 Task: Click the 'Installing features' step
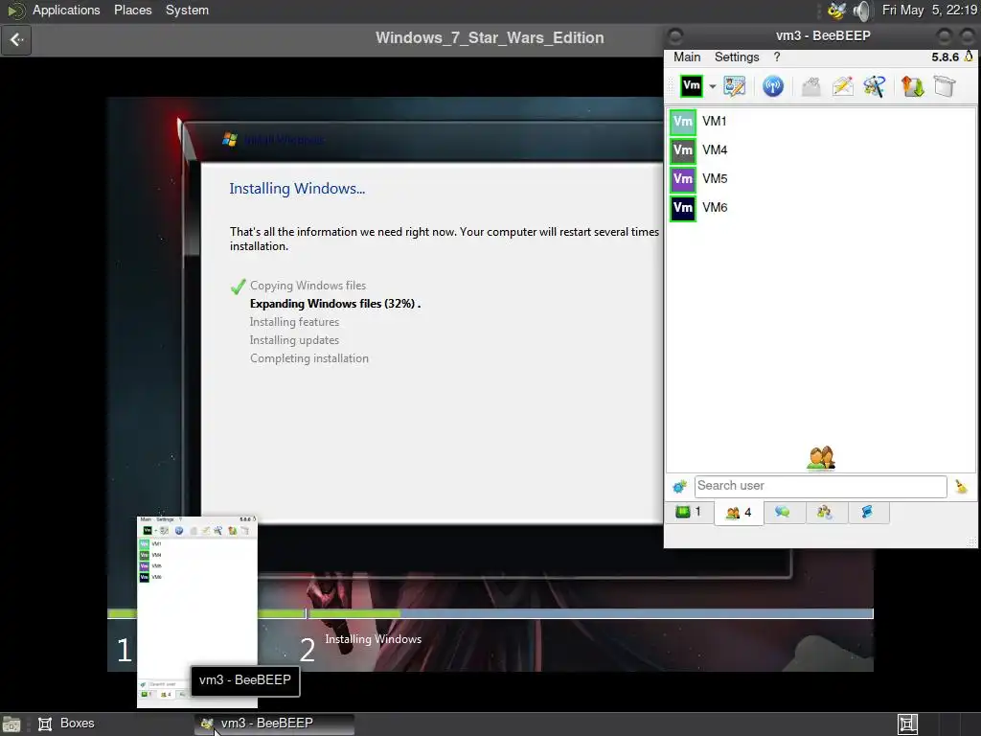pos(294,322)
